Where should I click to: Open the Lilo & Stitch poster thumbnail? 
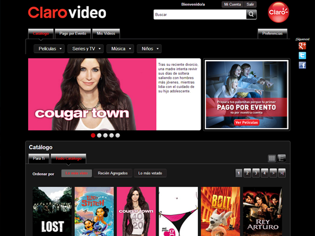(94, 211)
